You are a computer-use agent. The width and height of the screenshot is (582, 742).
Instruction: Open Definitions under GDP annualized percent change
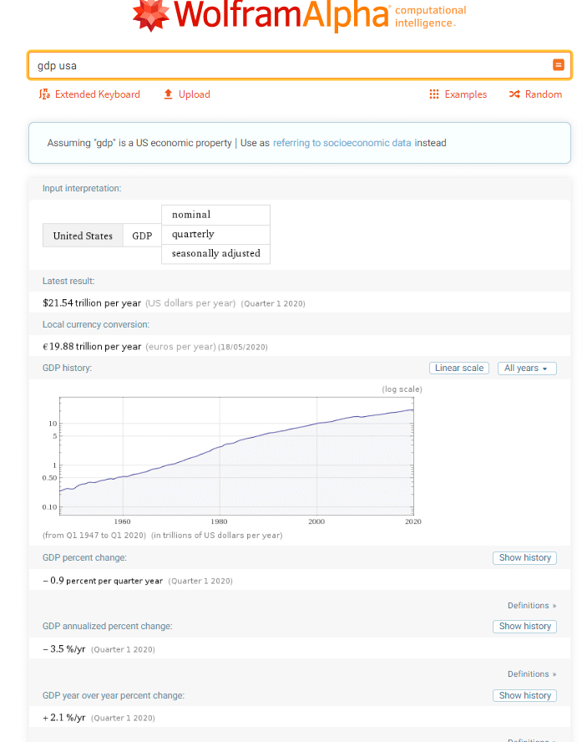tap(532, 673)
